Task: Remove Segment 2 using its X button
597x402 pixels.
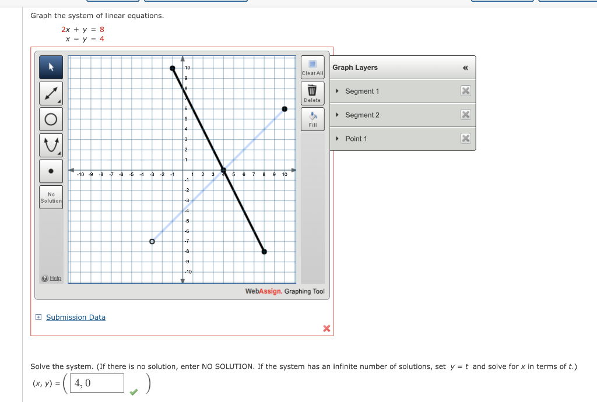Action: click(466, 115)
